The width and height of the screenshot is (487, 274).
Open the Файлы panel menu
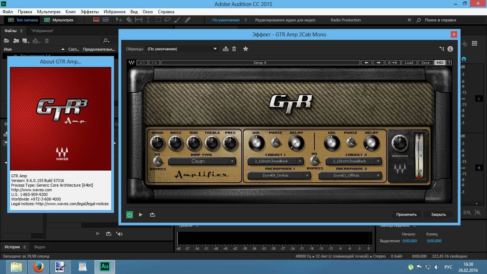point(21,31)
